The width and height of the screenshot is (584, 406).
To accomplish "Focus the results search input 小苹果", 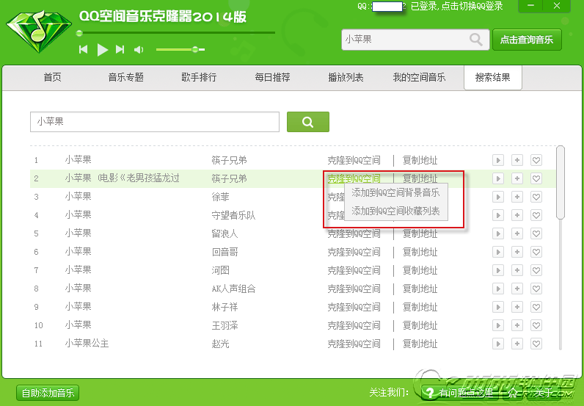I will 155,122.
